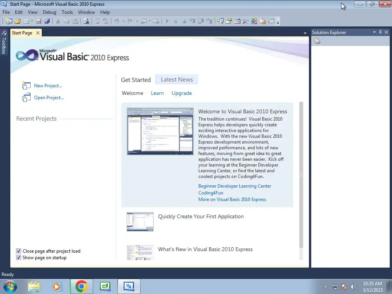Click the Open Project... link
Image resolution: width=392 pixels, height=294 pixels.
point(49,98)
